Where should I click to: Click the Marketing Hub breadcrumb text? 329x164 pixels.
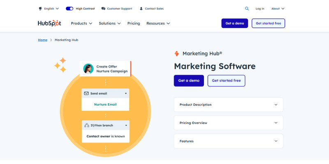[66, 40]
